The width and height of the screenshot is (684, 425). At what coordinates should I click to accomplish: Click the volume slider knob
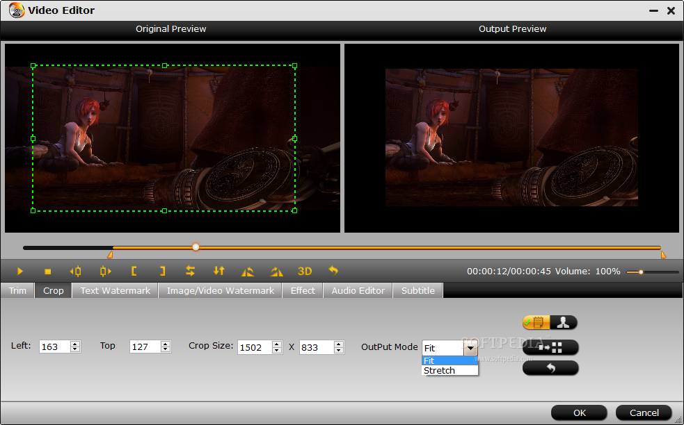point(641,272)
